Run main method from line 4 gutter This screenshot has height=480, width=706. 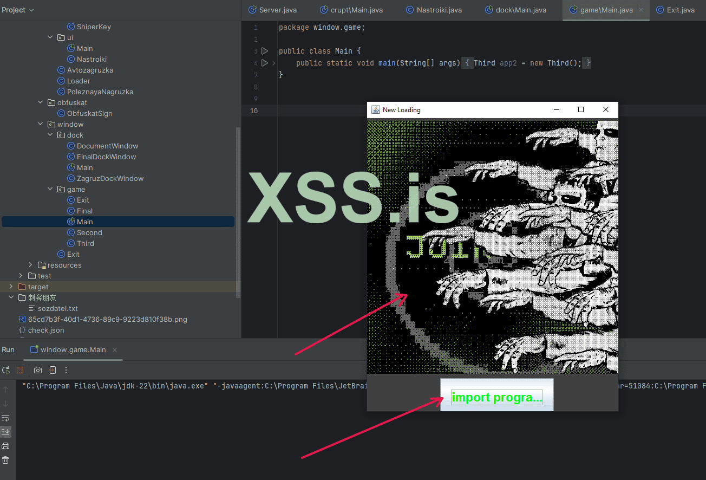tap(265, 63)
